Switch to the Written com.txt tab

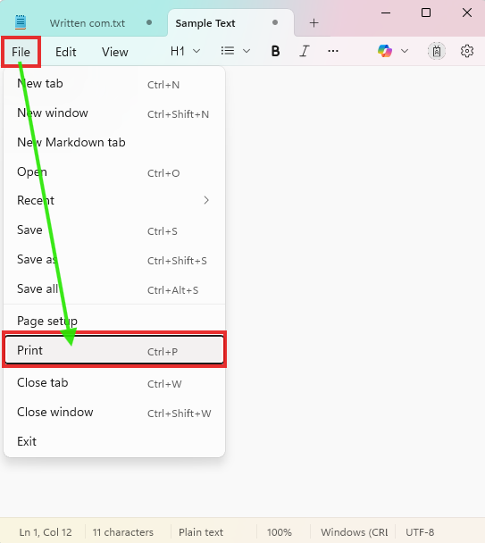pyautogui.click(x=88, y=23)
